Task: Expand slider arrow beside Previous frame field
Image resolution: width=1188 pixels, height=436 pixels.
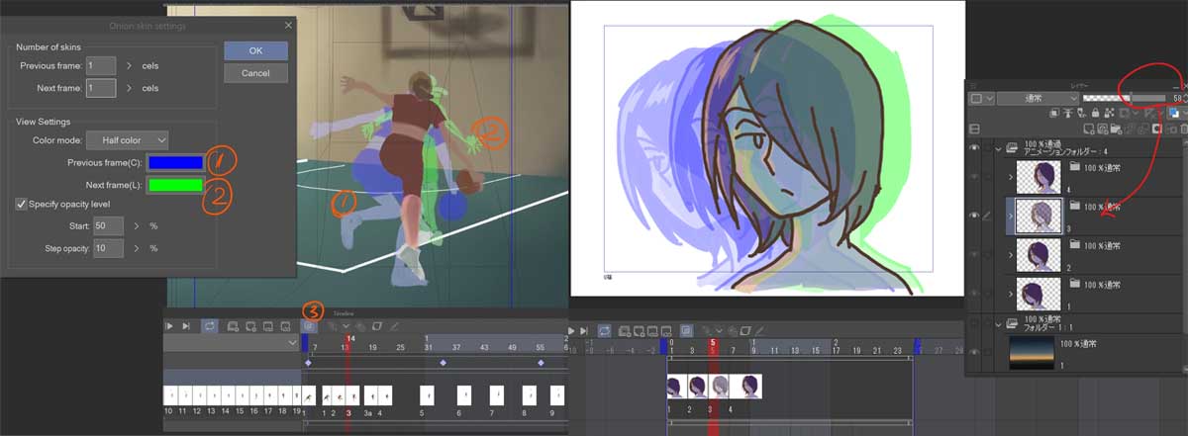Action: [129, 65]
